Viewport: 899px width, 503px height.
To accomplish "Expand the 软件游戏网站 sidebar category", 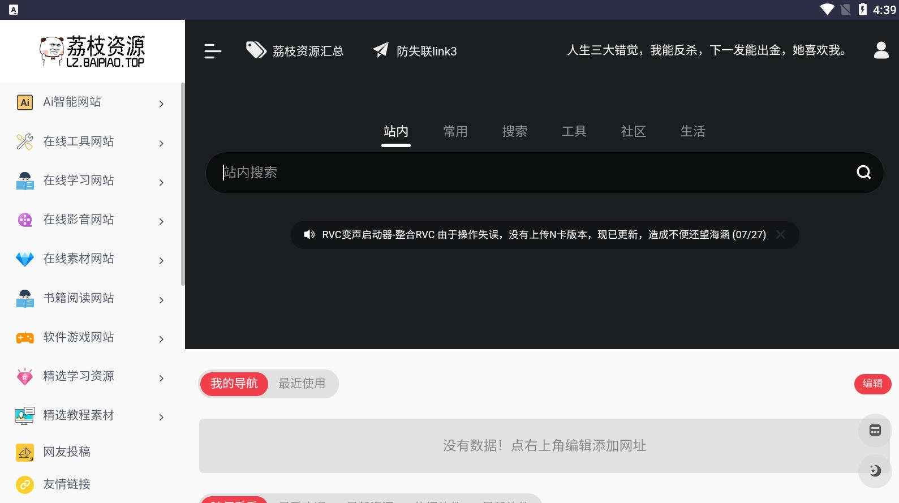I will point(91,337).
